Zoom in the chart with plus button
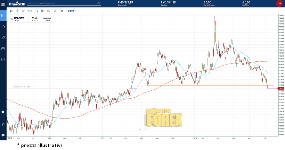285x150 pixels. [x=146, y=130]
